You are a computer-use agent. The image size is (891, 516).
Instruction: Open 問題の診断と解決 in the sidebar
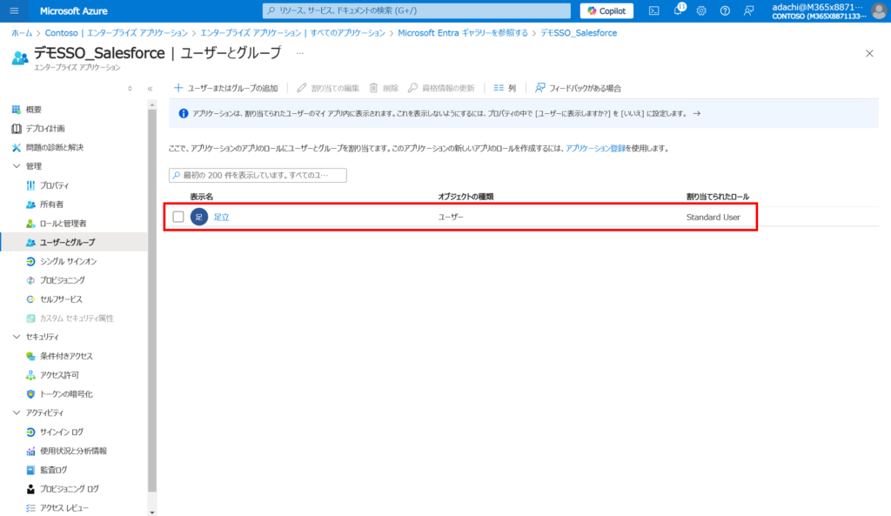point(48,147)
